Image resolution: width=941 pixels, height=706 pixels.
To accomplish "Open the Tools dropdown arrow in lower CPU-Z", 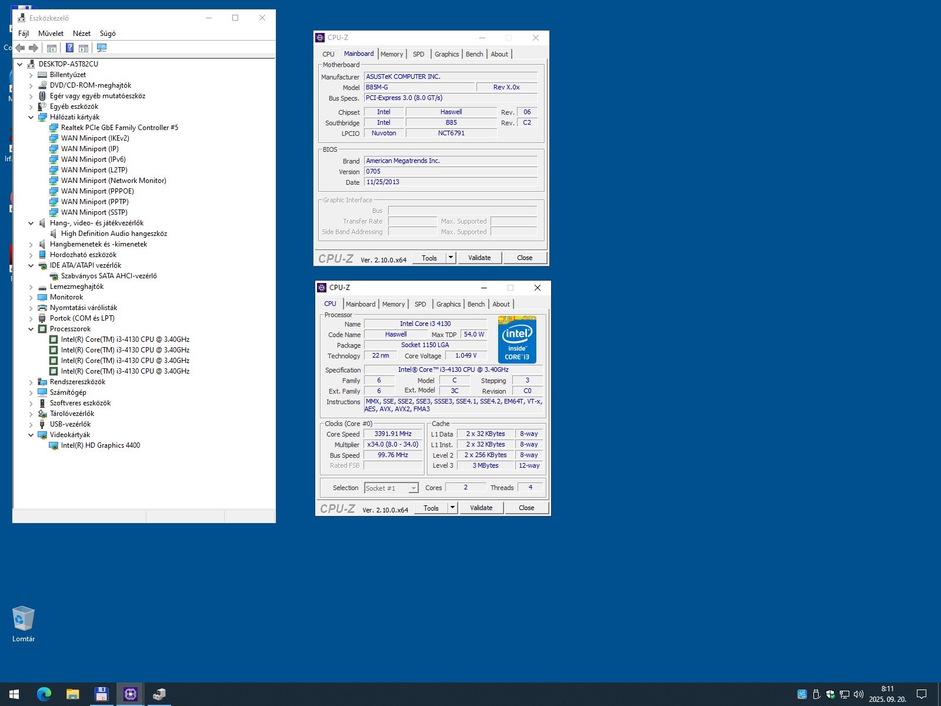I will (x=452, y=508).
